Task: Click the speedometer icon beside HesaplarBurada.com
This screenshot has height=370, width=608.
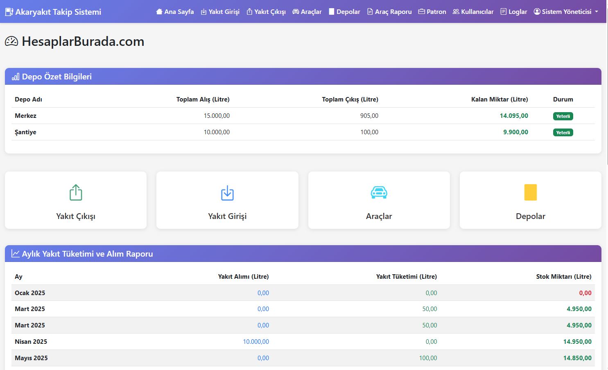Action: click(x=11, y=41)
